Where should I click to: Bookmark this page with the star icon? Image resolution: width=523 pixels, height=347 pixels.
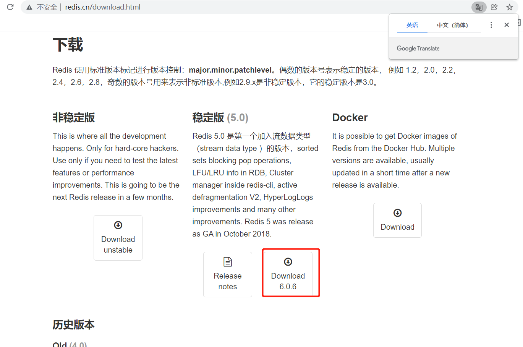509,7
